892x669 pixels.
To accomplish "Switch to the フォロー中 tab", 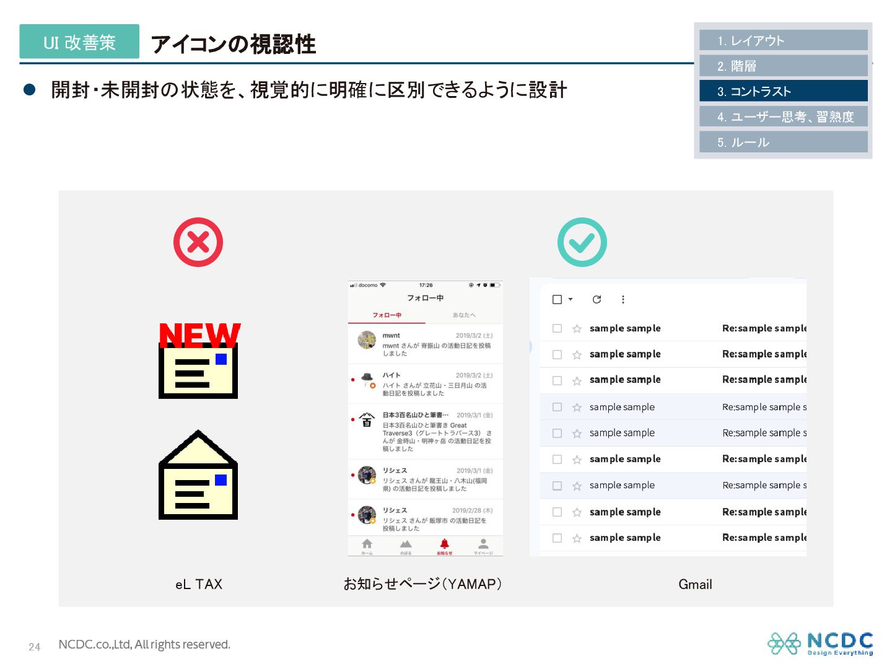I will (387, 315).
